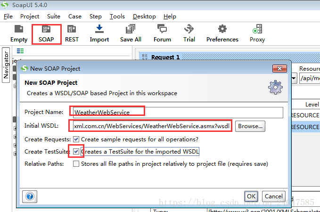The height and width of the screenshot is (212, 320).
Task: Click the Proxy toolbar icon
Action: [x=257, y=33]
